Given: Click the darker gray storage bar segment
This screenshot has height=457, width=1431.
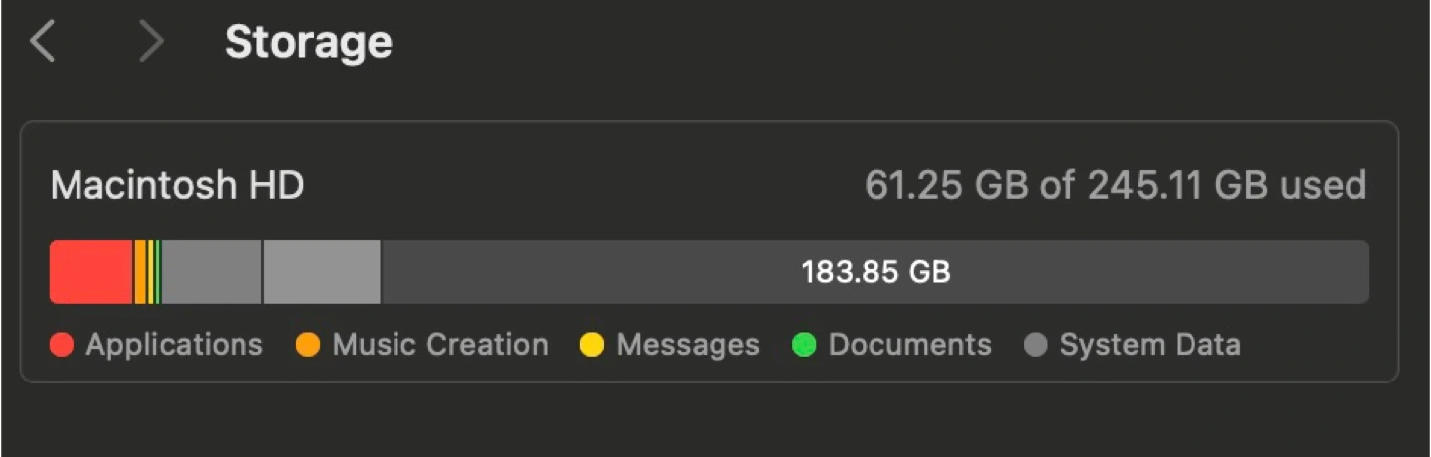Looking at the screenshot, I should (212, 272).
